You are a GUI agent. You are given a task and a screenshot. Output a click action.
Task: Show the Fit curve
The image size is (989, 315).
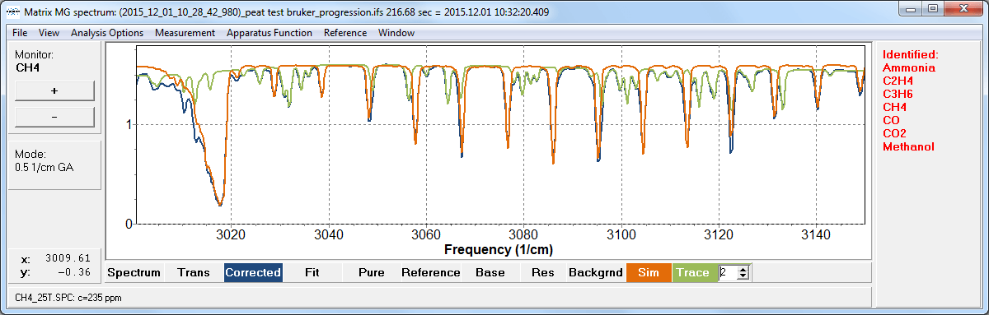[312, 272]
